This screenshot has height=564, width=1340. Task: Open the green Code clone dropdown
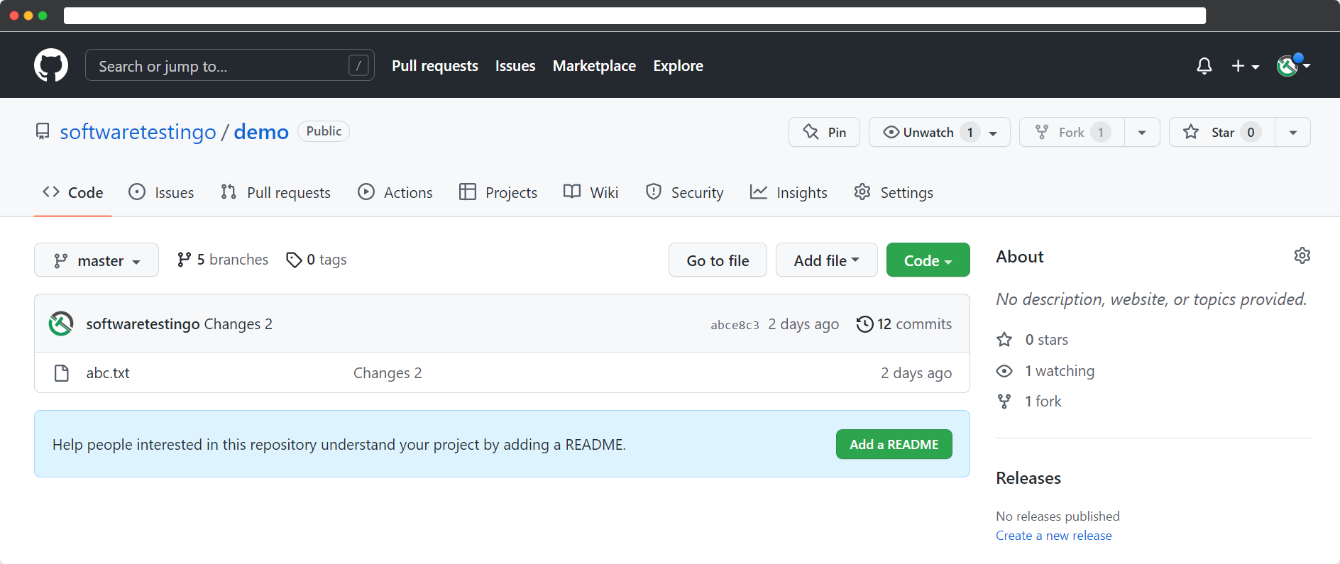[928, 260]
